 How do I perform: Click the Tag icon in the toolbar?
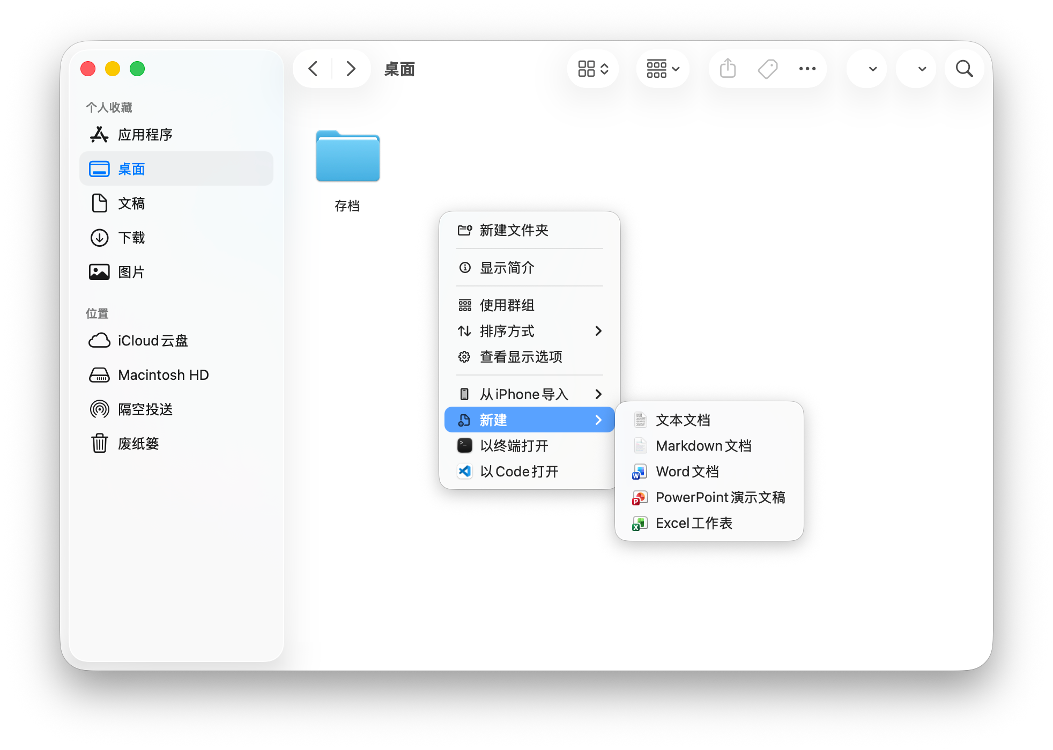coord(768,69)
